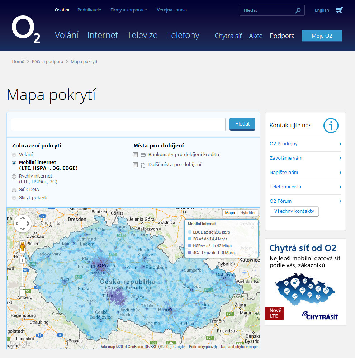Go to Domů in the breadcrumb
The width and height of the screenshot is (355, 358).
(18, 62)
